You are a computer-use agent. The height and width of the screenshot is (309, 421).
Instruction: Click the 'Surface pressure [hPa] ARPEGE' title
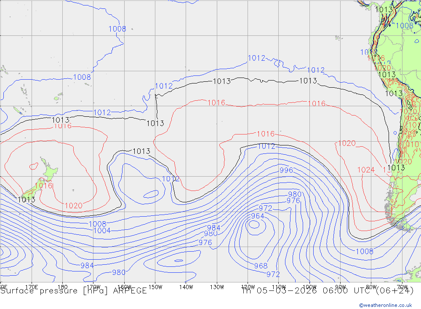click(74, 291)
